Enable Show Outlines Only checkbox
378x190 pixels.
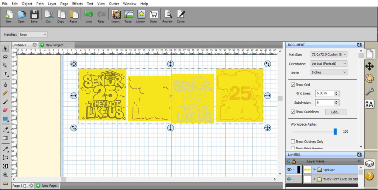tap(293, 141)
